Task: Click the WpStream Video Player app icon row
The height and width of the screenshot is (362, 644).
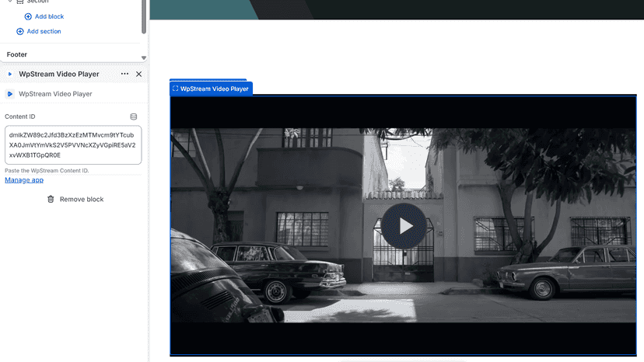Action: [x=10, y=93]
